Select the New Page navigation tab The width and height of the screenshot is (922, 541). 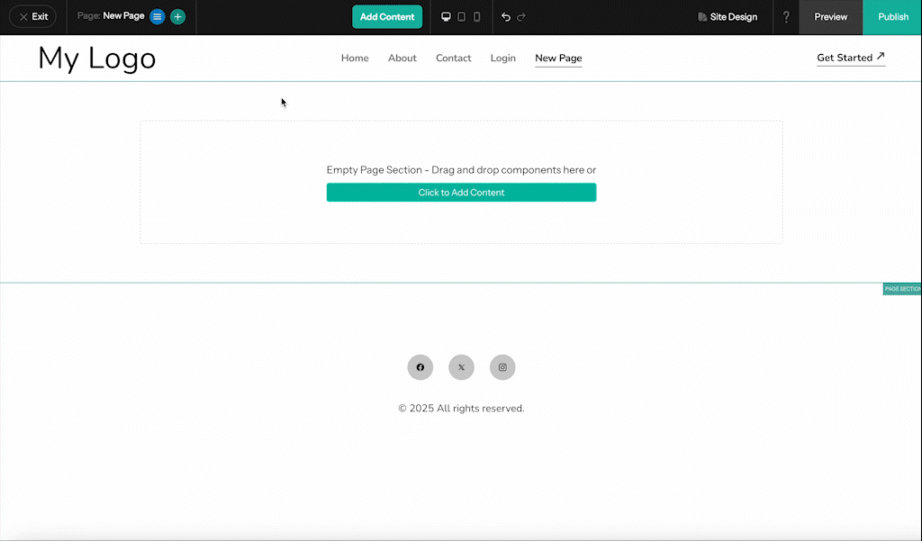click(x=558, y=58)
